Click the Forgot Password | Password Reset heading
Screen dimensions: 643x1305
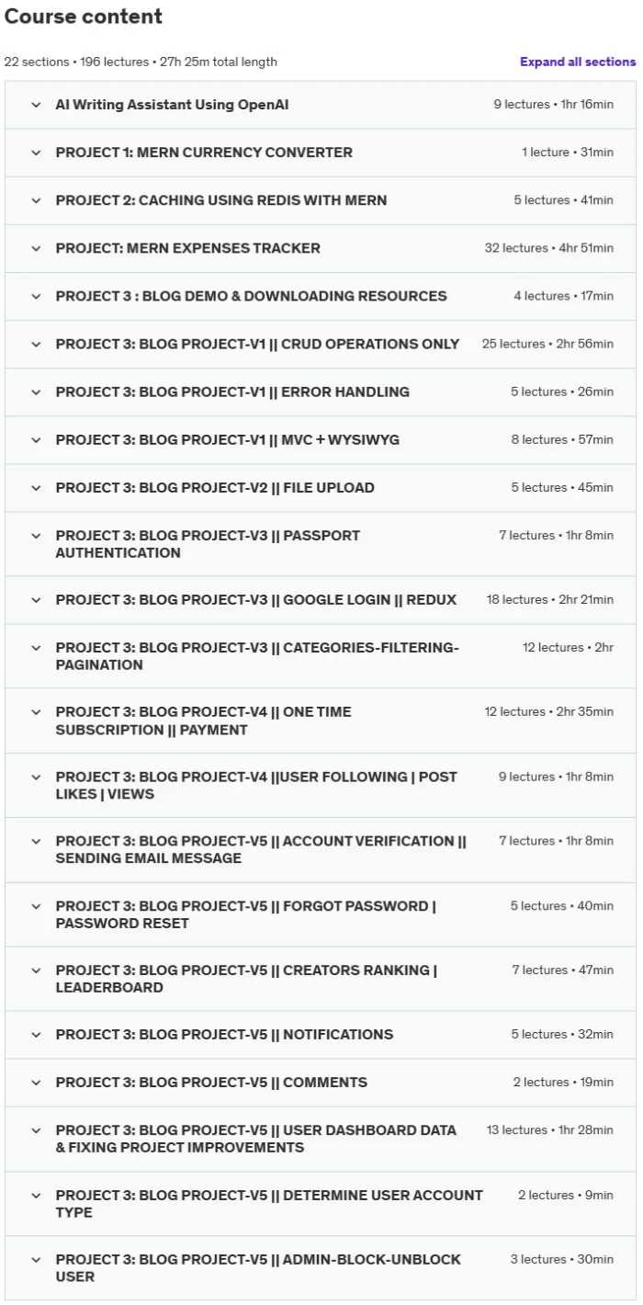pos(246,914)
